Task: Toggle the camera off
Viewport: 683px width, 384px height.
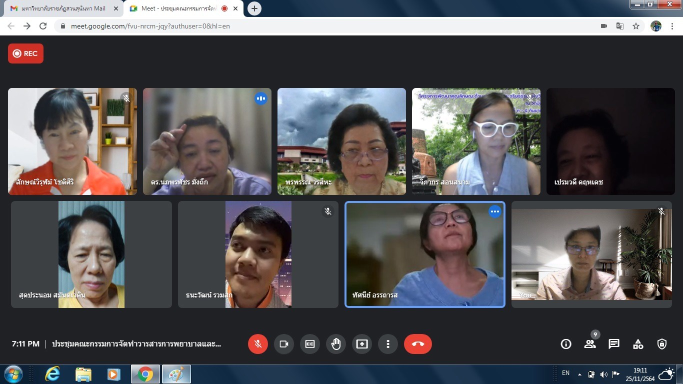Action: (284, 344)
